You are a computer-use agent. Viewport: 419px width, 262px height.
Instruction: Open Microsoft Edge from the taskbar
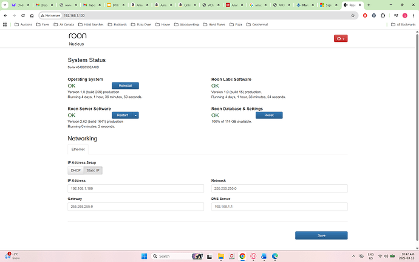(x=275, y=256)
